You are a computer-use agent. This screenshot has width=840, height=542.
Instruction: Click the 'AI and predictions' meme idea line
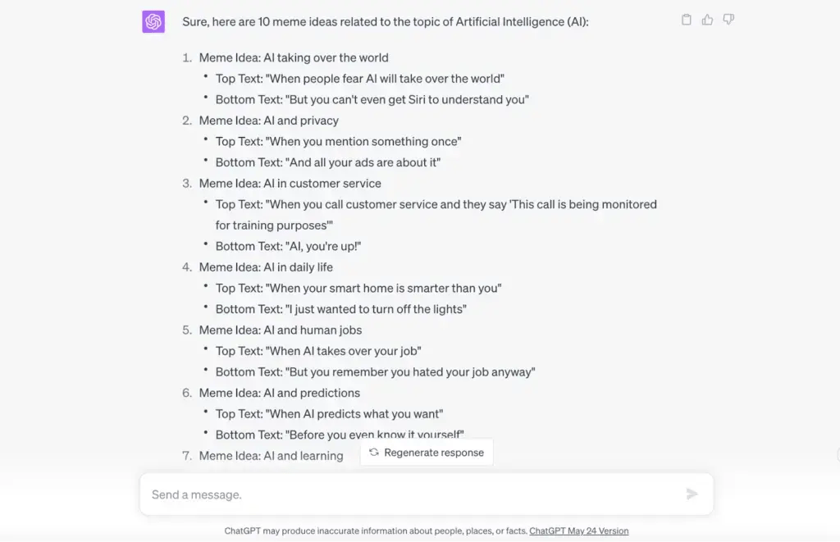[279, 393]
